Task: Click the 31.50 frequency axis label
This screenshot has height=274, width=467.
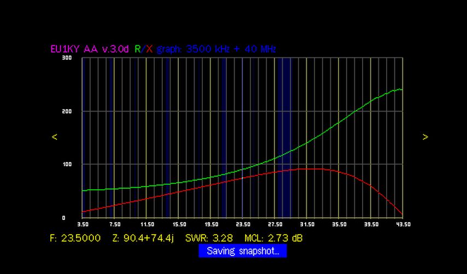Action: [x=307, y=224]
